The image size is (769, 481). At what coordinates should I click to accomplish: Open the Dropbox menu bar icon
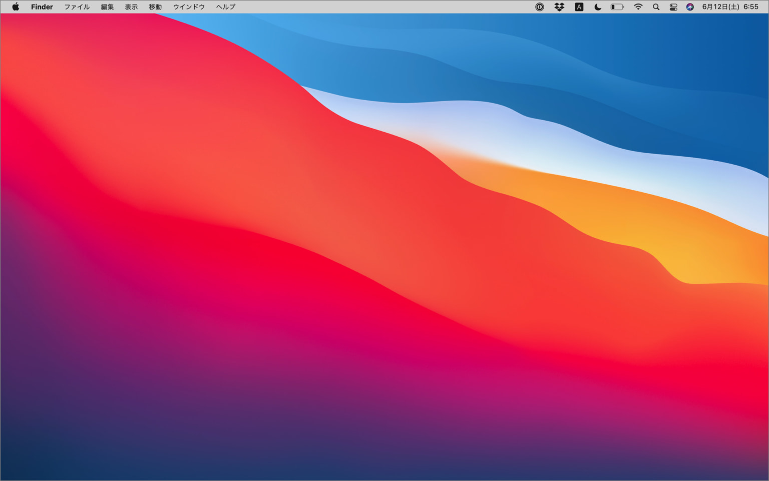click(x=559, y=7)
